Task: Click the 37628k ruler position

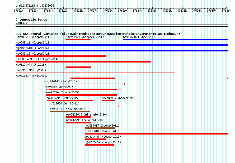Action: [x=108, y=11]
